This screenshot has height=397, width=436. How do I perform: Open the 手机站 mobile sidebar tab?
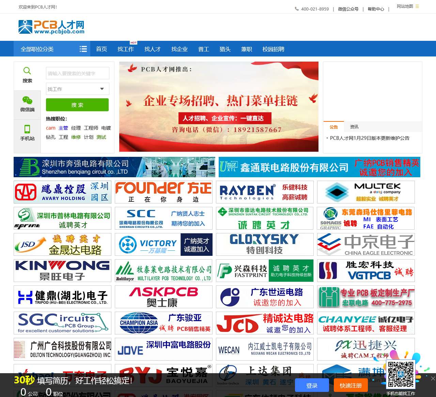click(27, 134)
